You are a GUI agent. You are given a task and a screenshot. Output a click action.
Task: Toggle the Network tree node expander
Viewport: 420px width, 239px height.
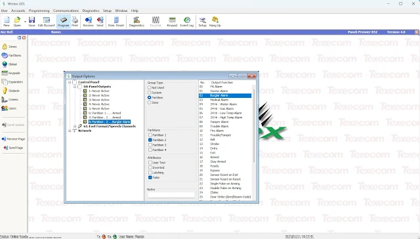[70, 131]
